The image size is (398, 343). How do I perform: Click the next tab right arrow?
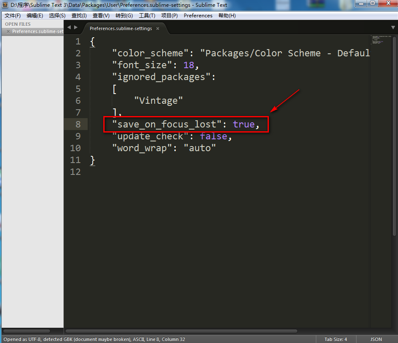tap(76, 28)
